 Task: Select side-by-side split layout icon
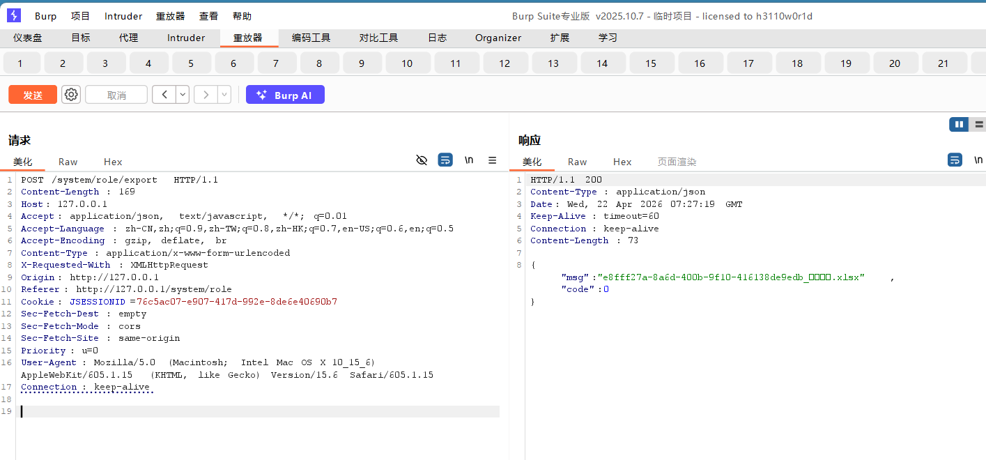click(x=959, y=125)
